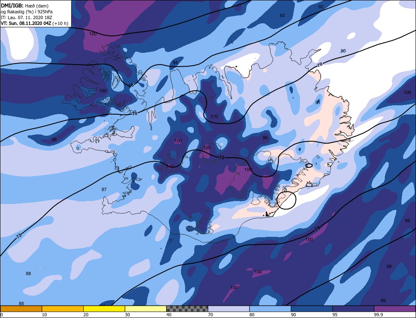Select the bright yellow 20–30 legend swatch
Viewport: 416px width, 318px height.
(104, 308)
